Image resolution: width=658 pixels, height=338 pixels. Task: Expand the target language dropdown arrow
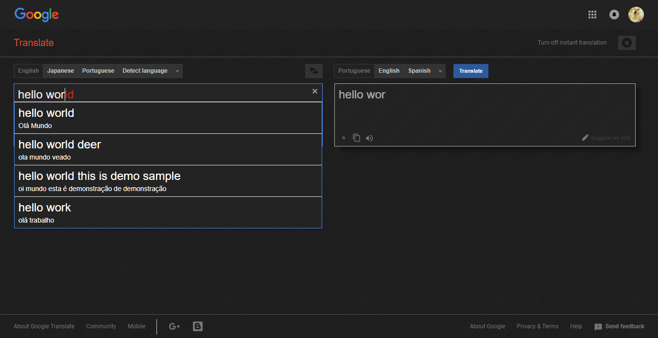pos(440,71)
